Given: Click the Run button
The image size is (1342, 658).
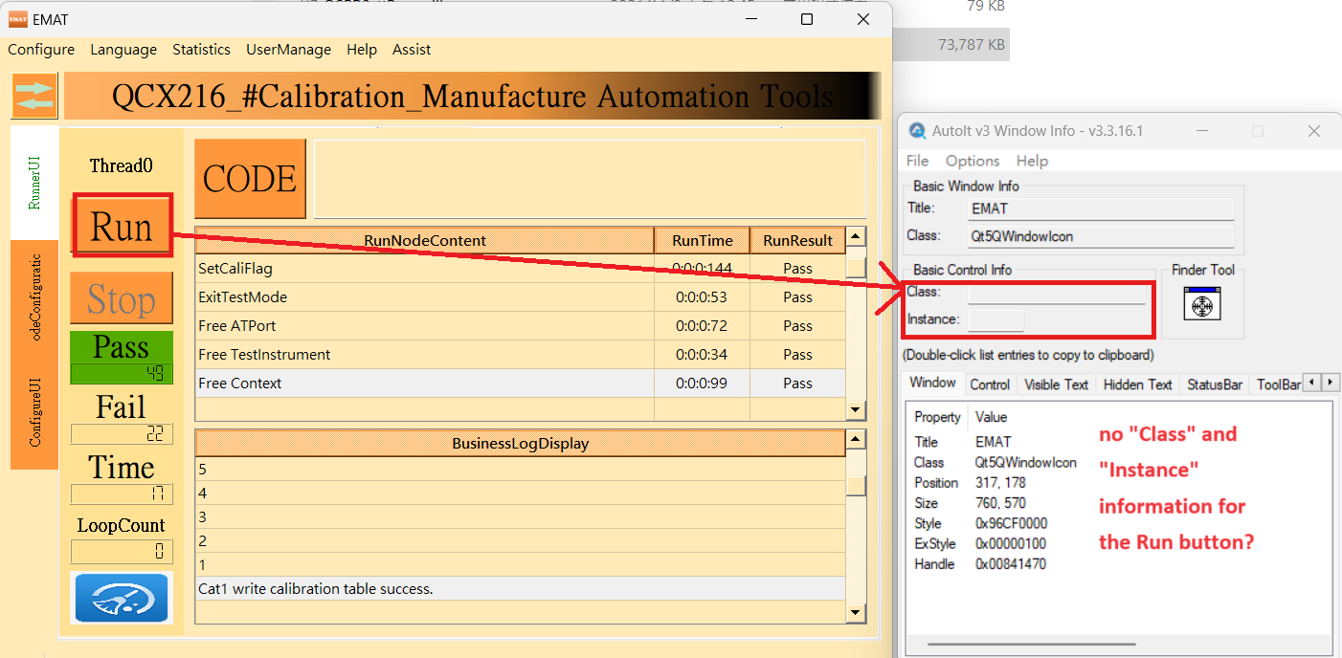Looking at the screenshot, I should [x=122, y=227].
